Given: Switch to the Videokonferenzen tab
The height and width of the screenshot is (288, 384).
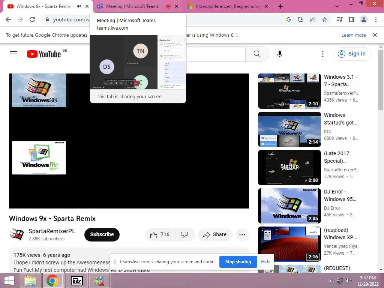Looking at the screenshot, I should (x=227, y=6).
